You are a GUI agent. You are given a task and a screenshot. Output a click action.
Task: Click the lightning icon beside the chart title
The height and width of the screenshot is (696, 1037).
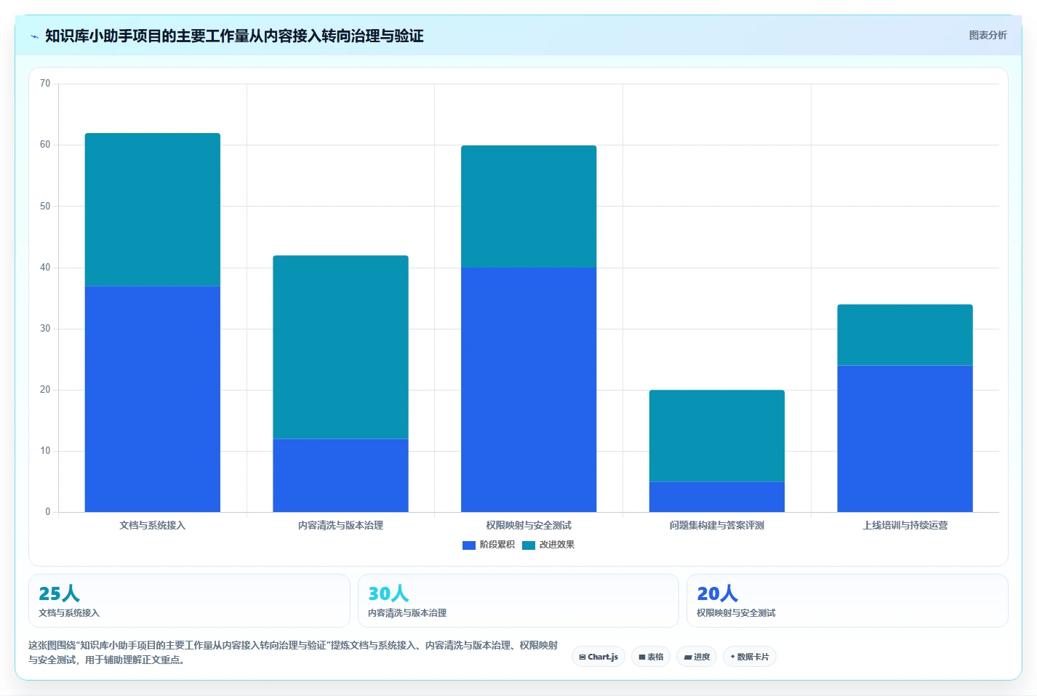click(x=34, y=36)
